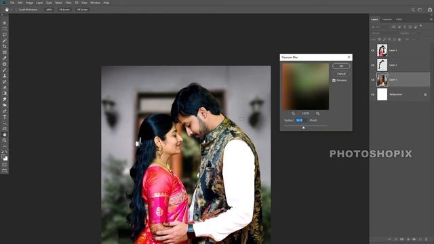Hide Layer 3 using its eye icon
The width and height of the screenshot is (434, 244).
point(373,51)
